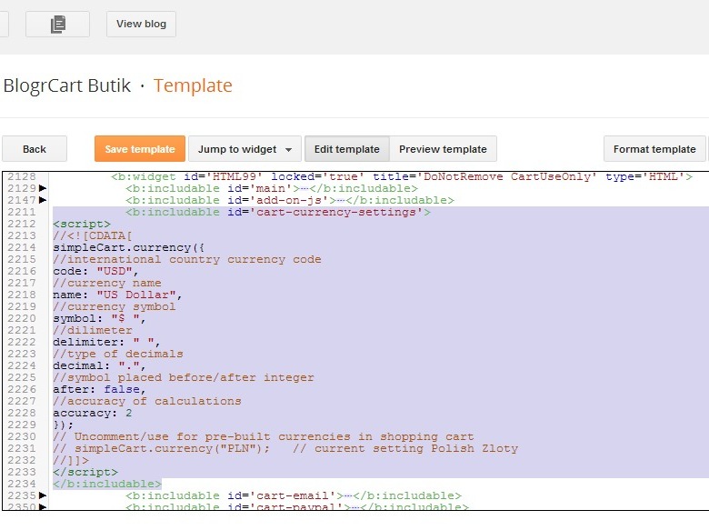Click the BlogrCart Butik blog title
The width and height of the screenshot is (709, 530).
pos(67,85)
